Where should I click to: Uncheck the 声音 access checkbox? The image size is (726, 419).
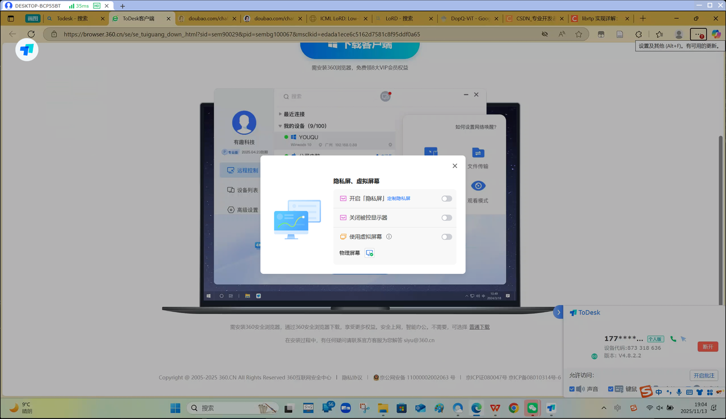point(572,389)
